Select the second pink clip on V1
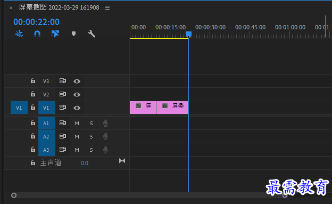The image size is (332, 204). (x=172, y=108)
